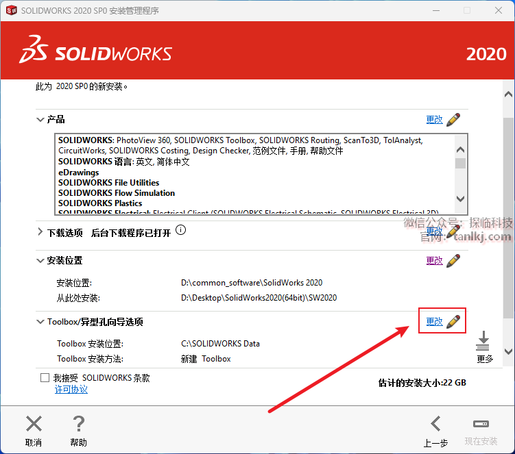Collapse the 产品 section chevron

tap(40, 120)
